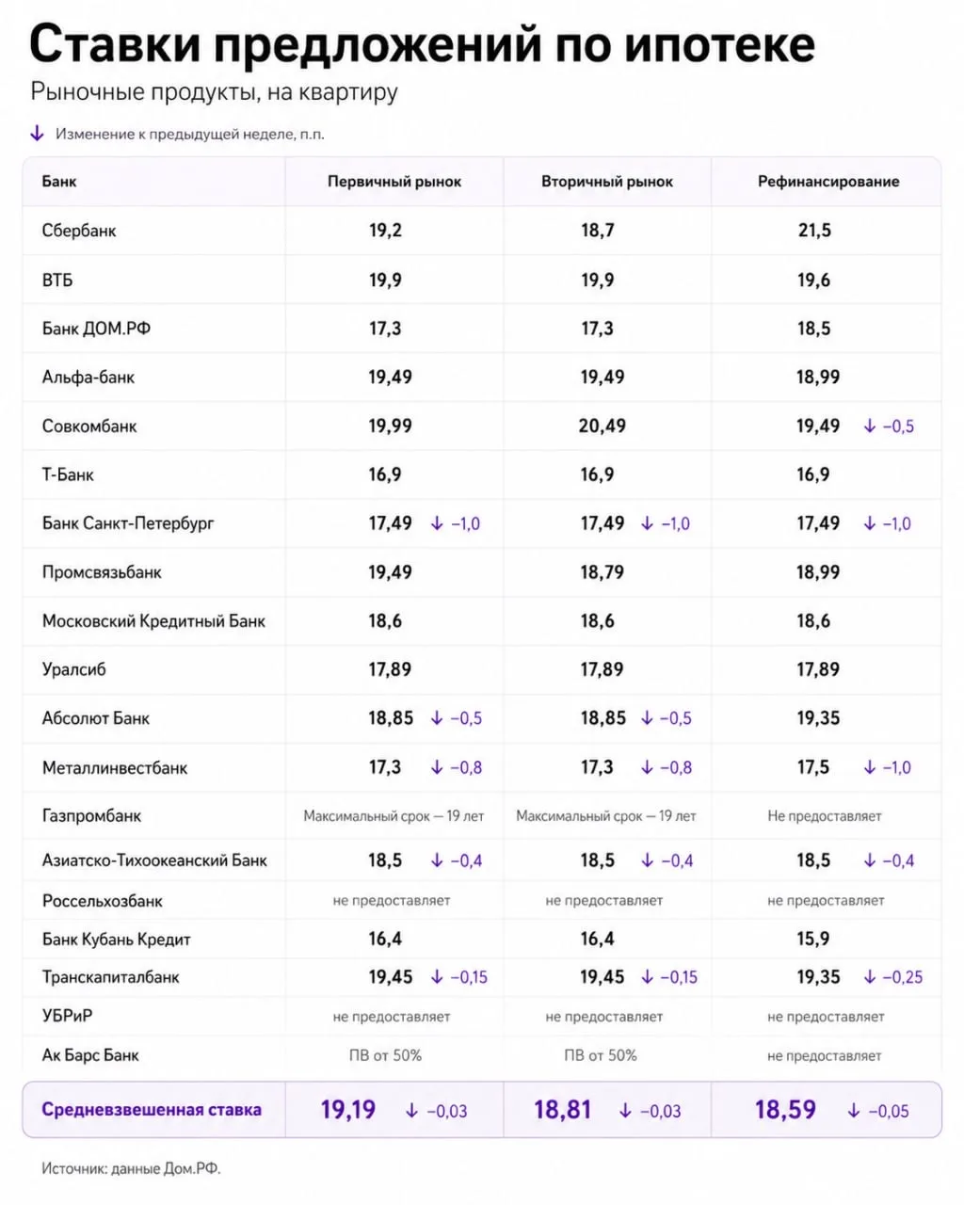Screen dimensions: 964x1205
Task: Click the Asia-Pacific Bank primary −0,4 arrow
Action: point(437,860)
